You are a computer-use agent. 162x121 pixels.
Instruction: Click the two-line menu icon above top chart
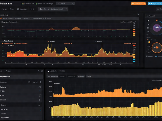[134, 14]
